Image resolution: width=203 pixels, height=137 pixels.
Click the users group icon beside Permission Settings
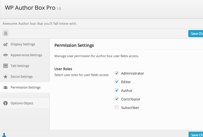5,88
